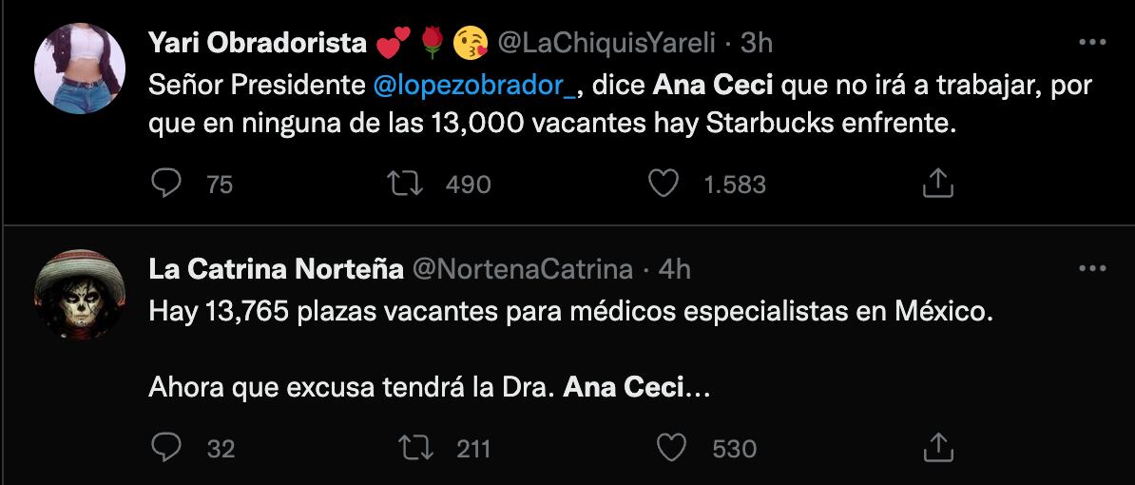Open the @NortenaCatrina handle
1135x485 pixels.
pyautogui.click(x=522, y=269)
